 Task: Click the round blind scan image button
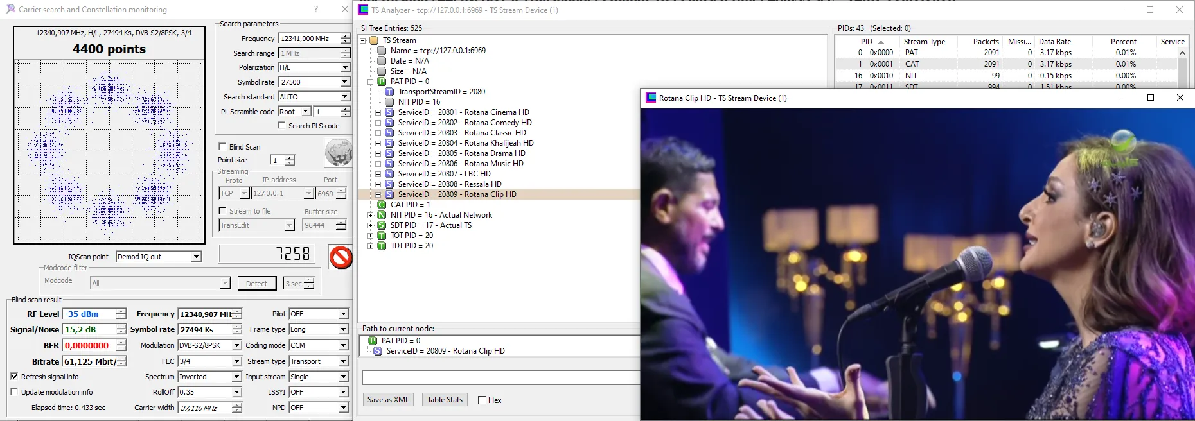[338, 153]
